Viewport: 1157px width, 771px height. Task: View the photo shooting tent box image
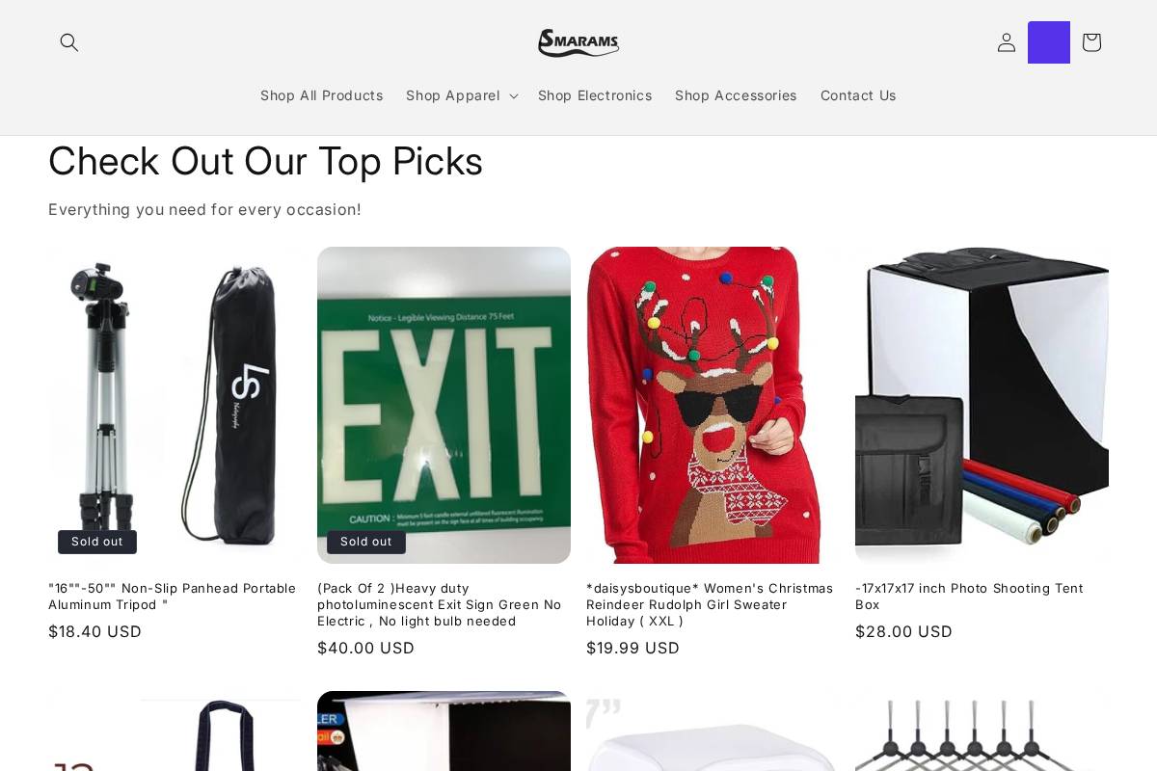click(982, 405)
